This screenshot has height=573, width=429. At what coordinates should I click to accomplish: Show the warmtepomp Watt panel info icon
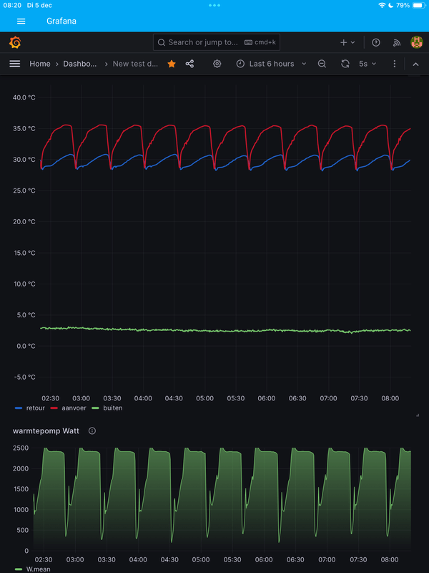pyautogui.click(x=92, y=431)
